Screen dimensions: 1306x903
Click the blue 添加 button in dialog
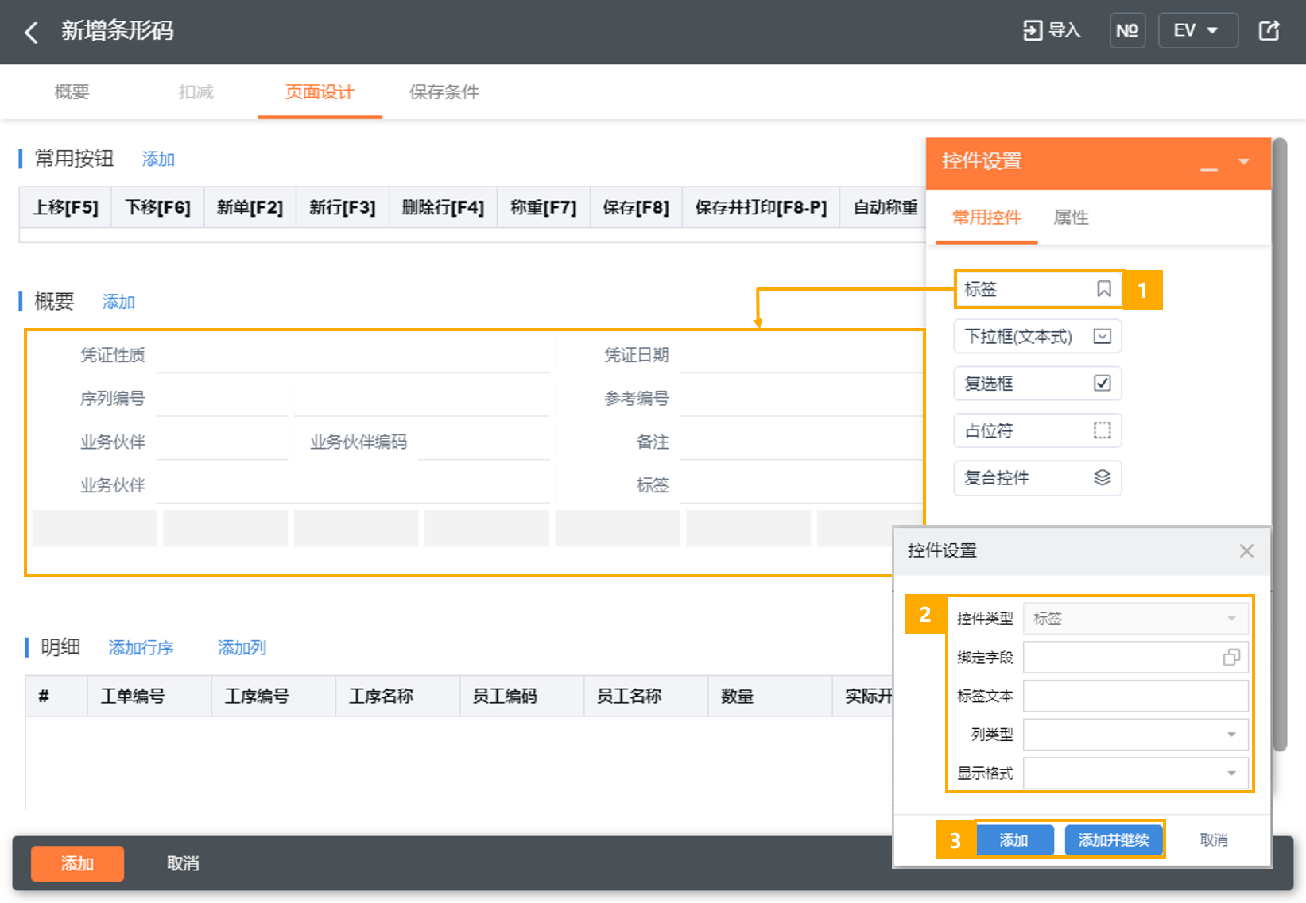tap(1014, 840)
